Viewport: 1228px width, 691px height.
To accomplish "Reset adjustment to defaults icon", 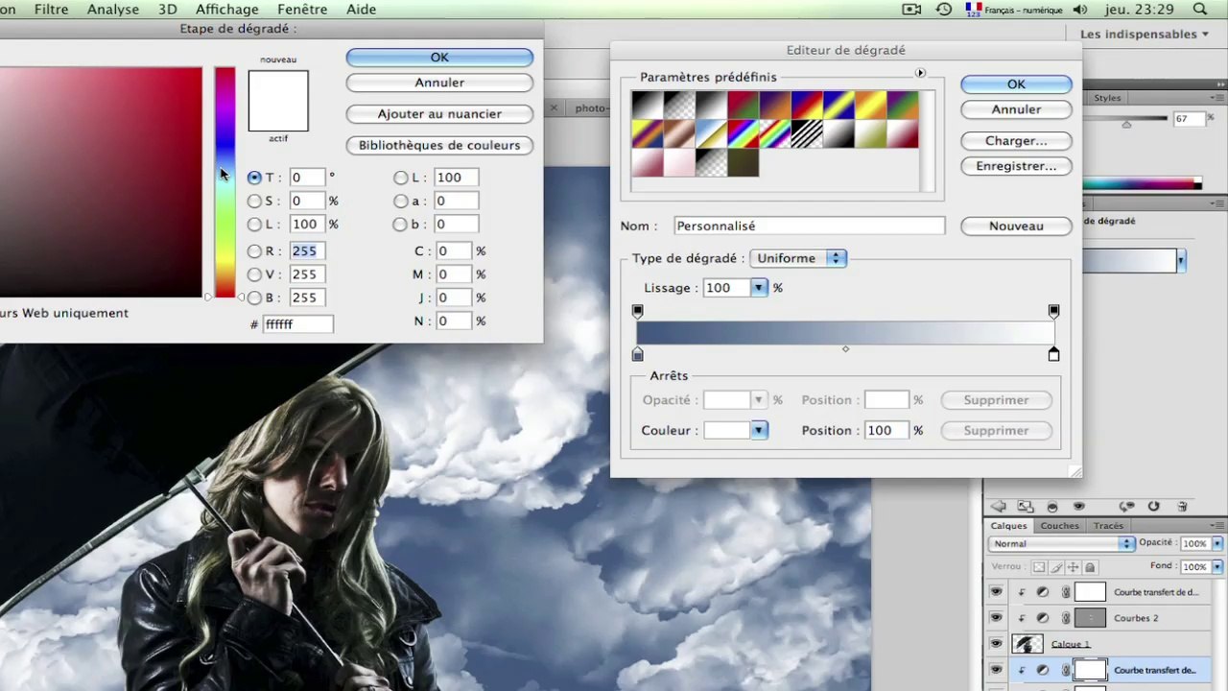I will 1153,506.
